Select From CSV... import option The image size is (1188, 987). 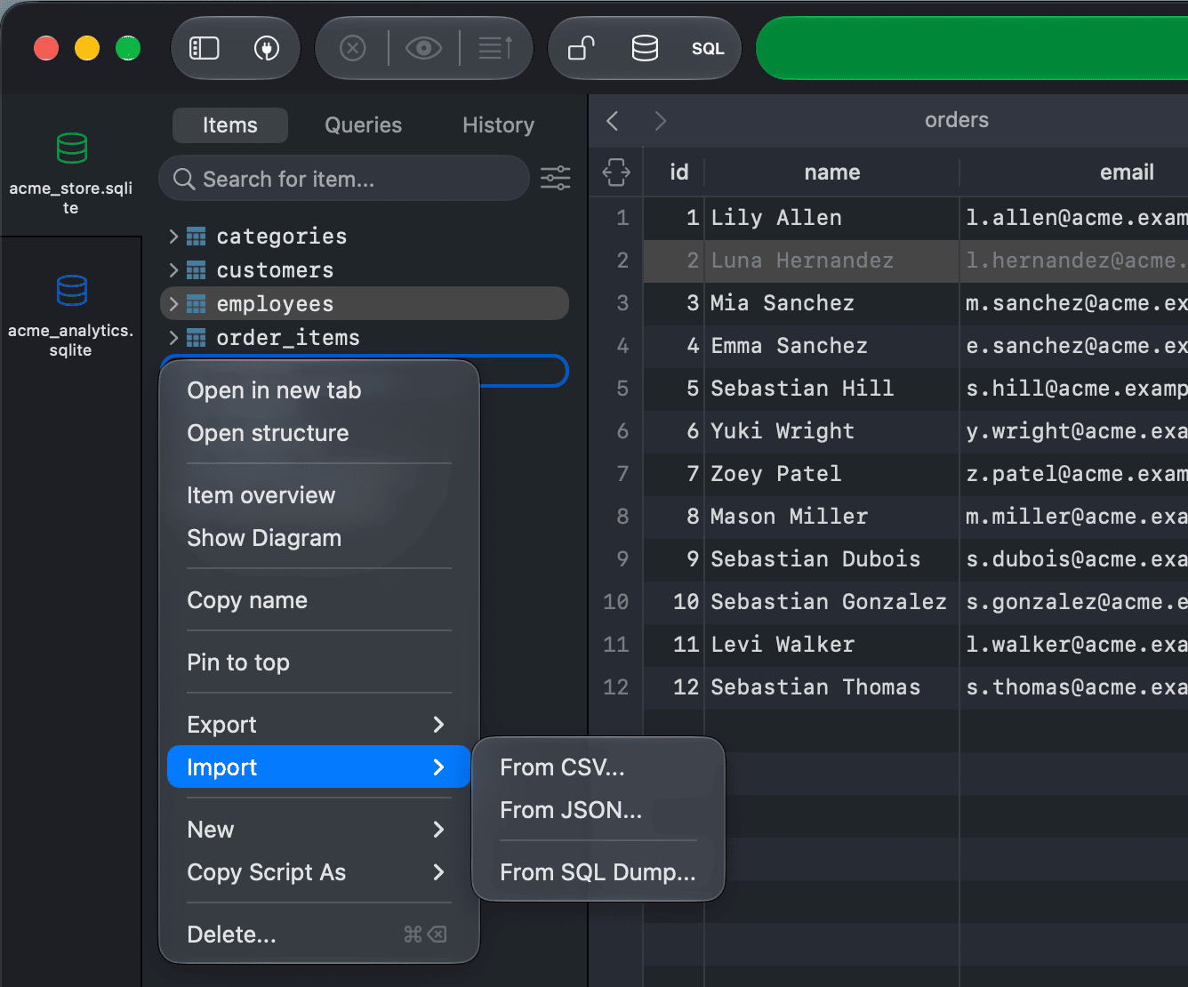click(598, 767)
